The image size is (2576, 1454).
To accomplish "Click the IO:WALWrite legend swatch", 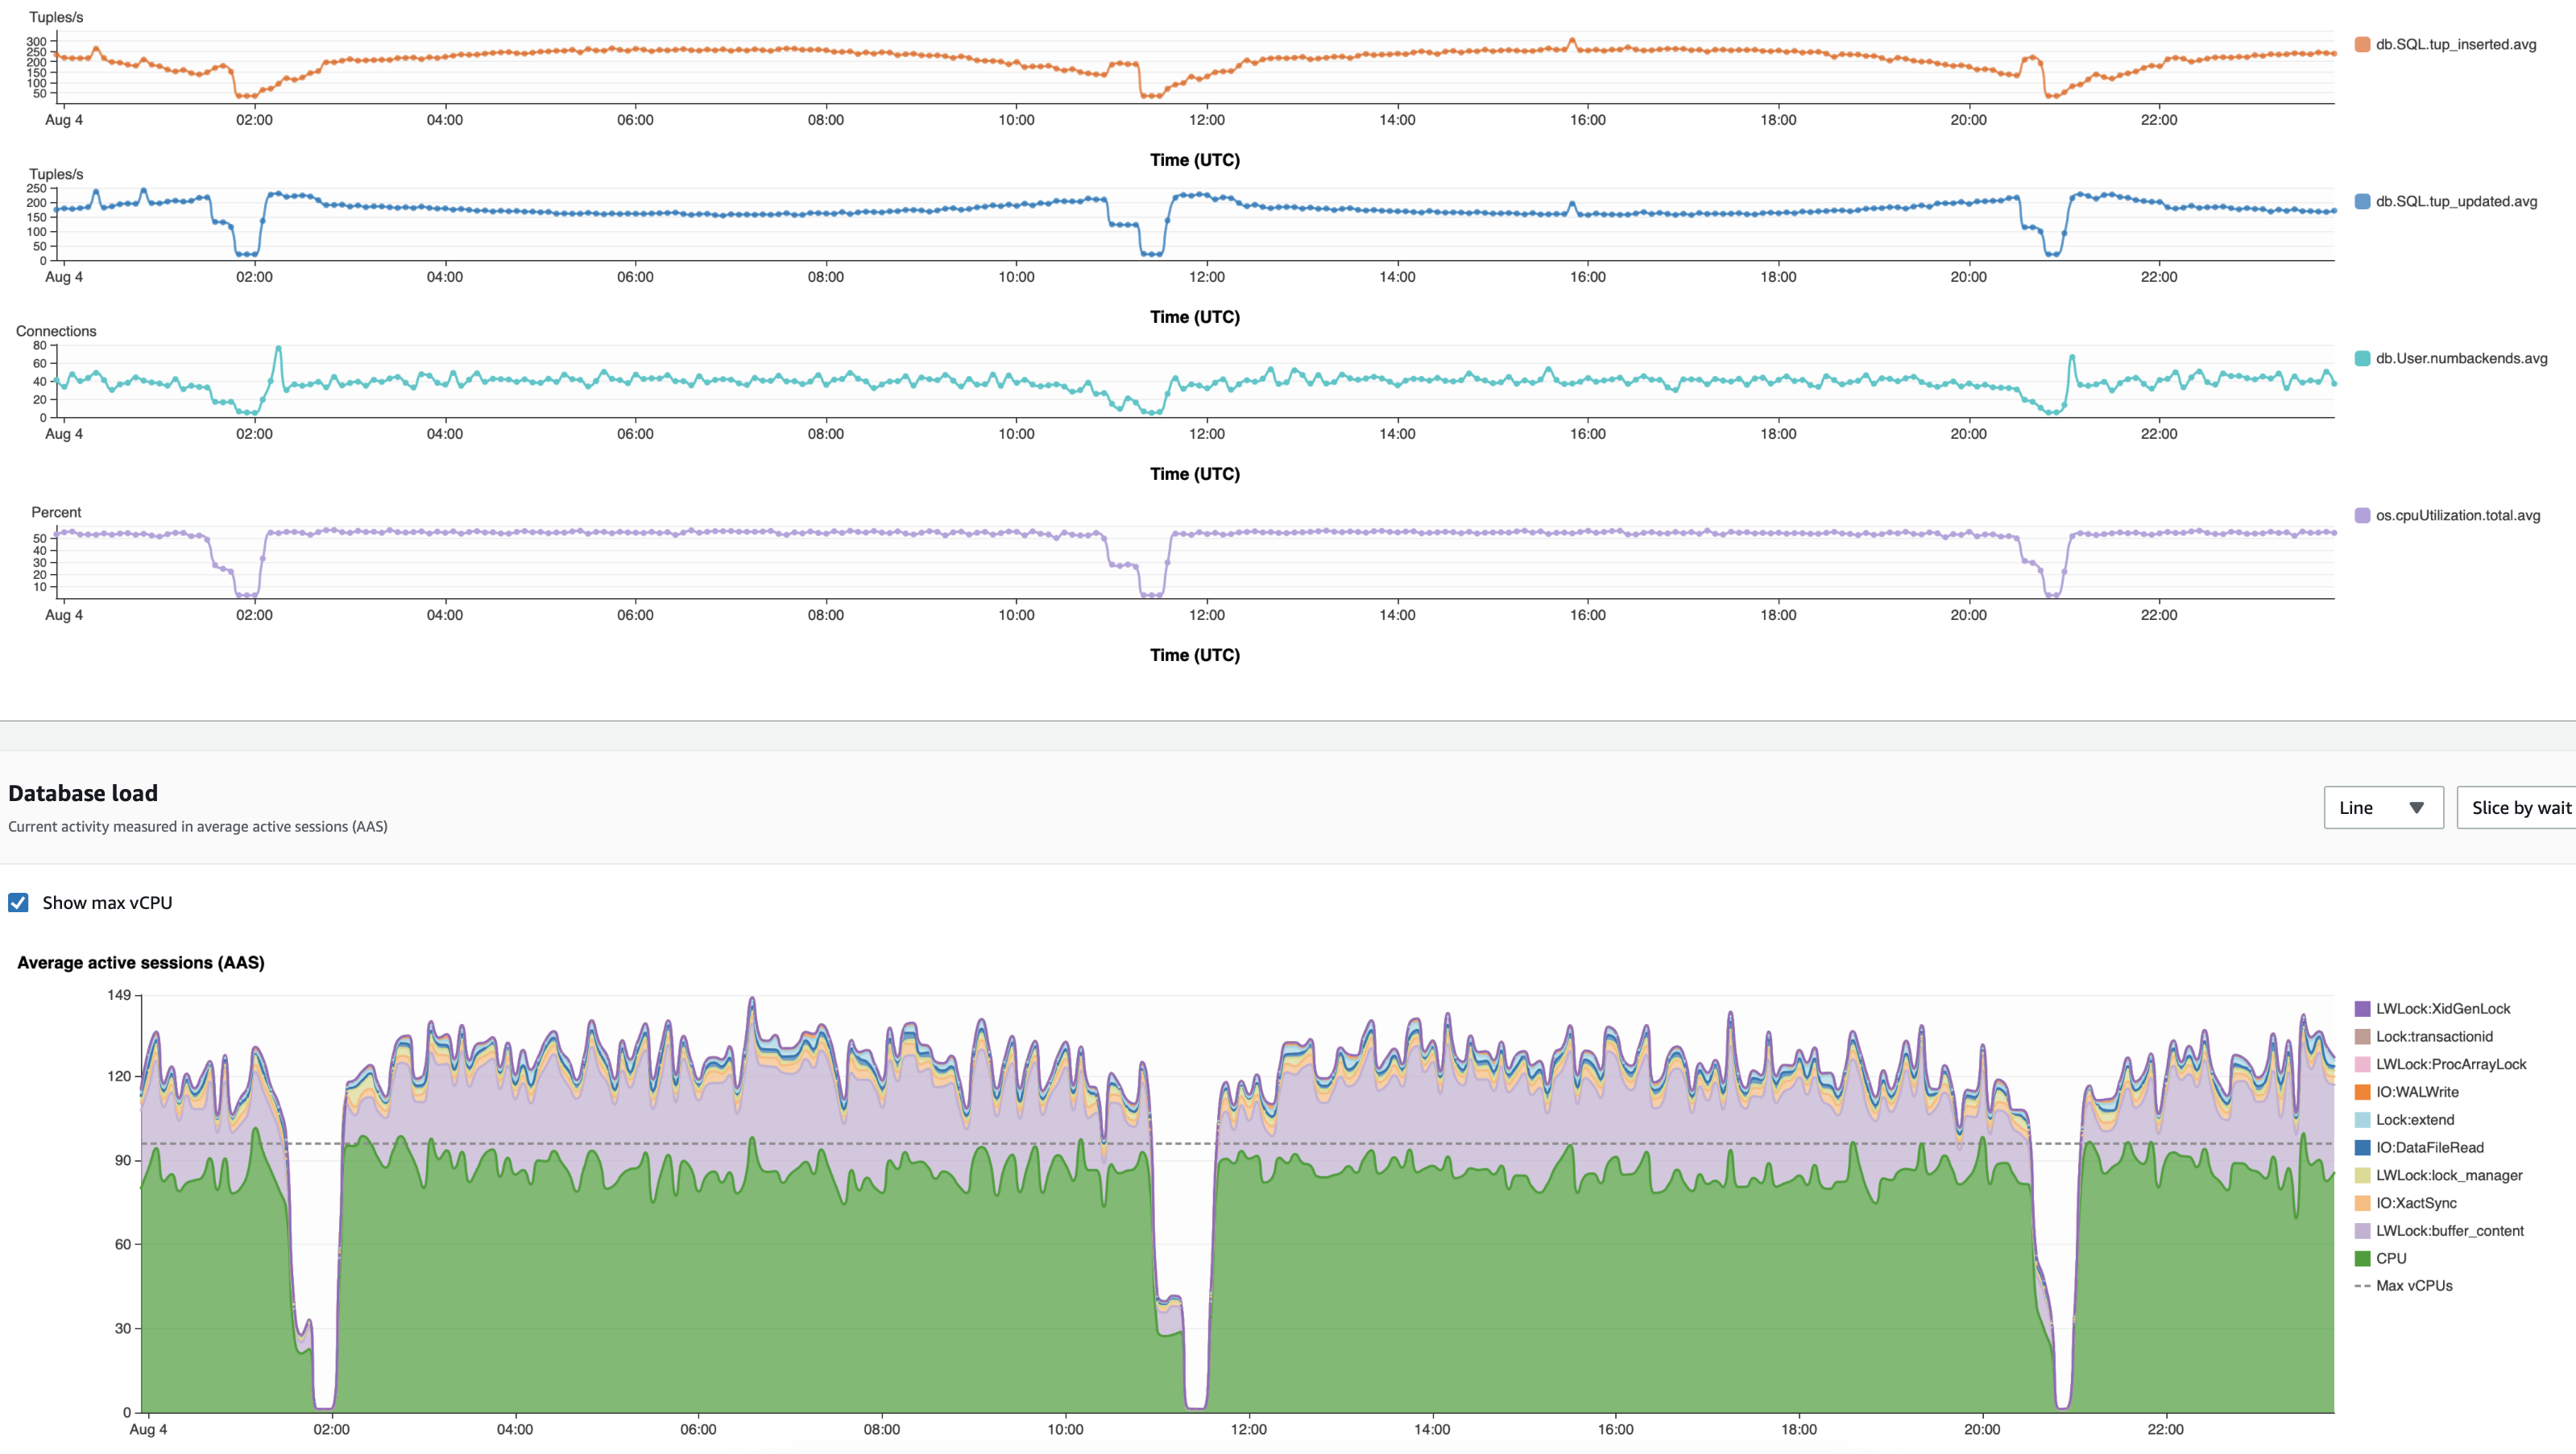I will pos(2362,1093).
